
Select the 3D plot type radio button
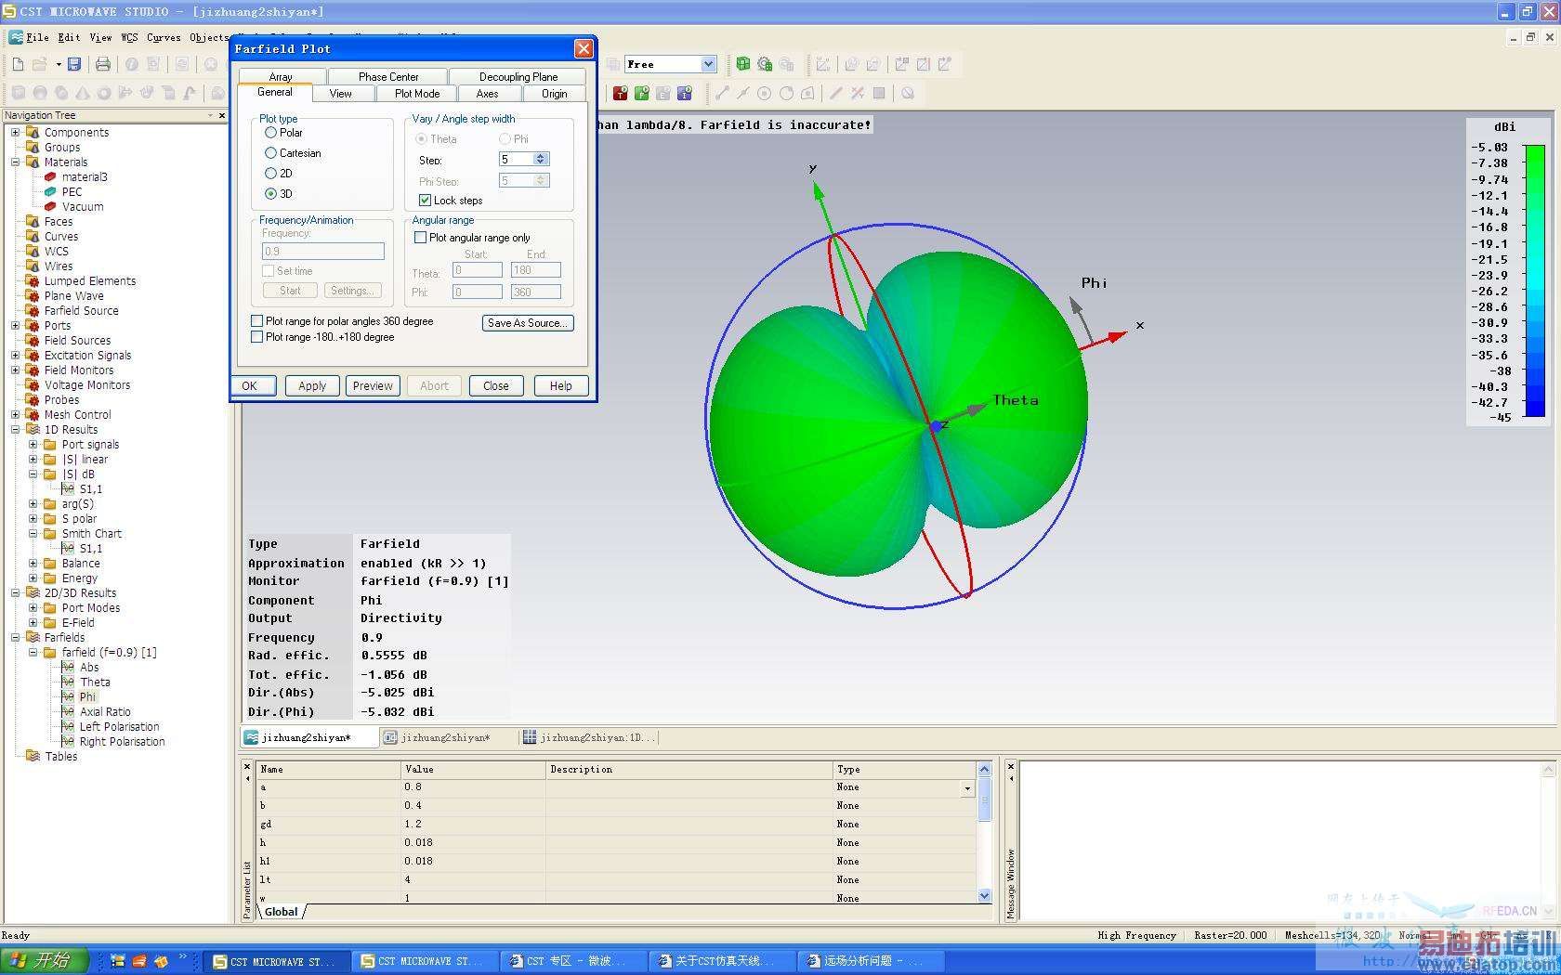pyautogui.click(x=270, y=194)
